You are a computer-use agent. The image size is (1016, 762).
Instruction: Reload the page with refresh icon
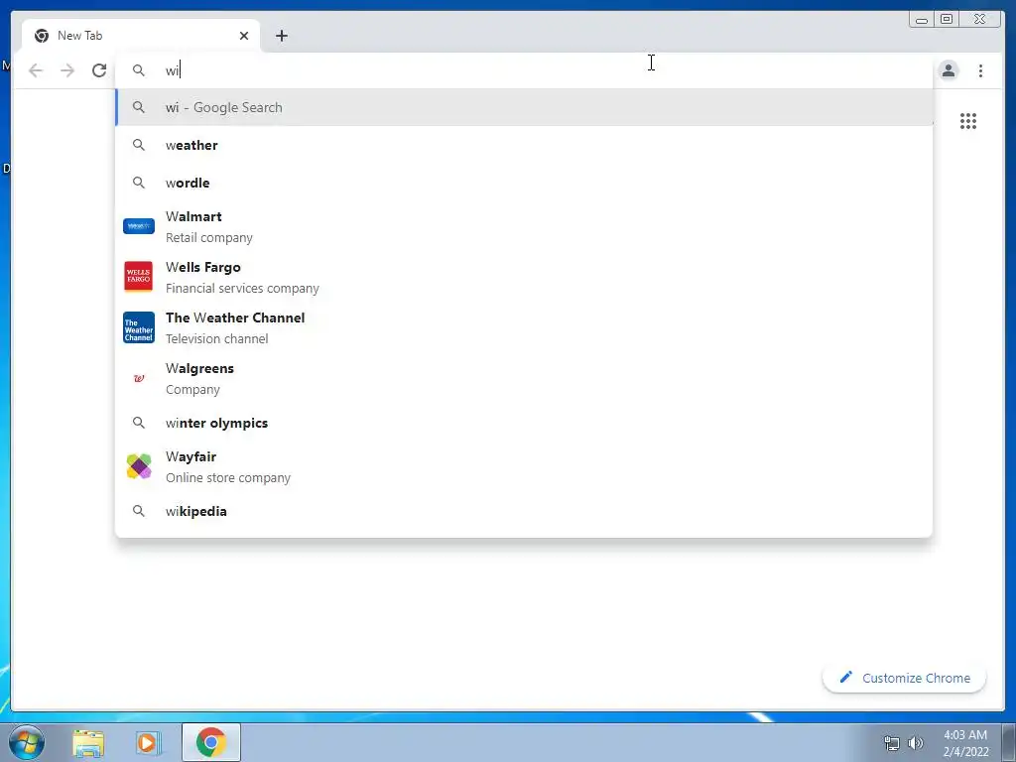tap(99, 70)
